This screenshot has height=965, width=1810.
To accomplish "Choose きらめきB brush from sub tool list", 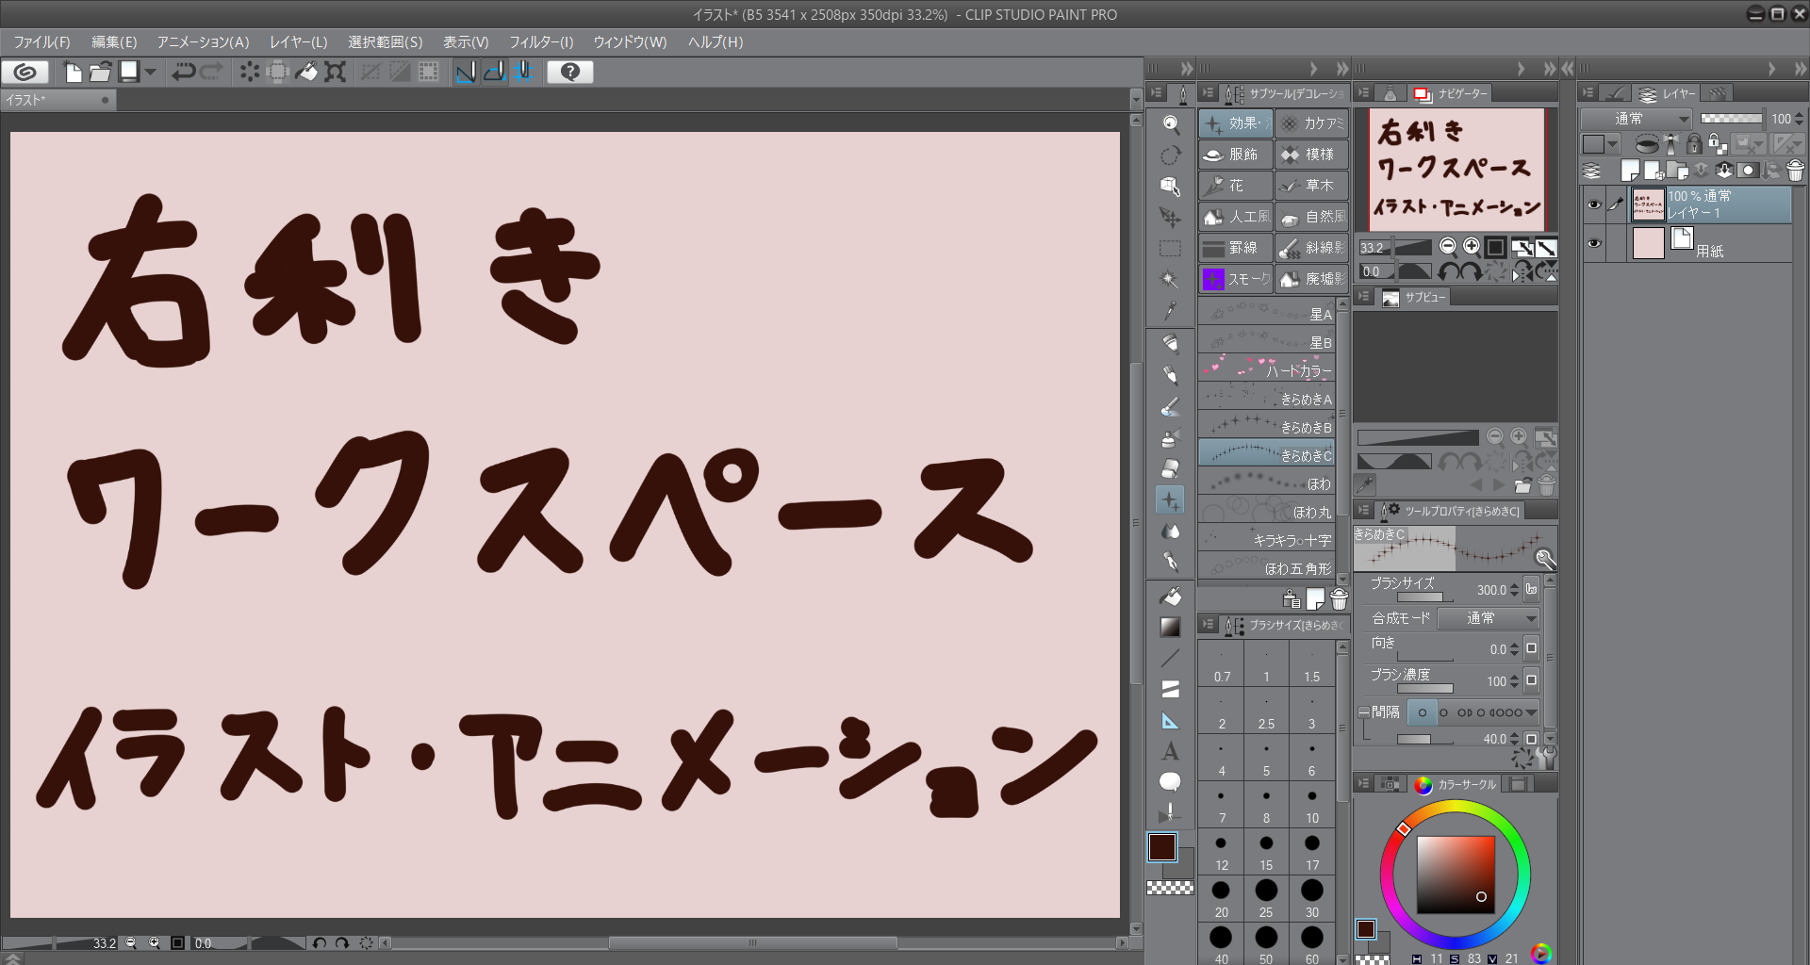I will point(1267,426).
